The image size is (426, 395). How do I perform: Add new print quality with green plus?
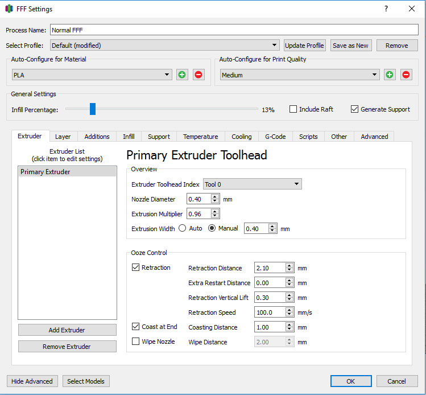coord(390,75)
